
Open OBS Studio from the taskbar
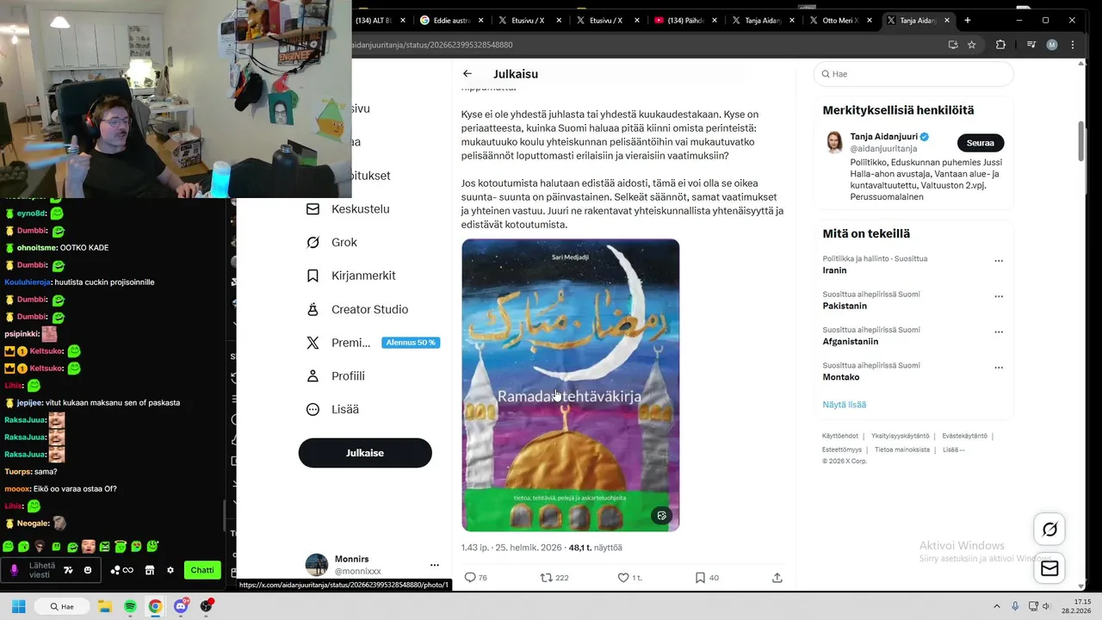click(207, 606)
